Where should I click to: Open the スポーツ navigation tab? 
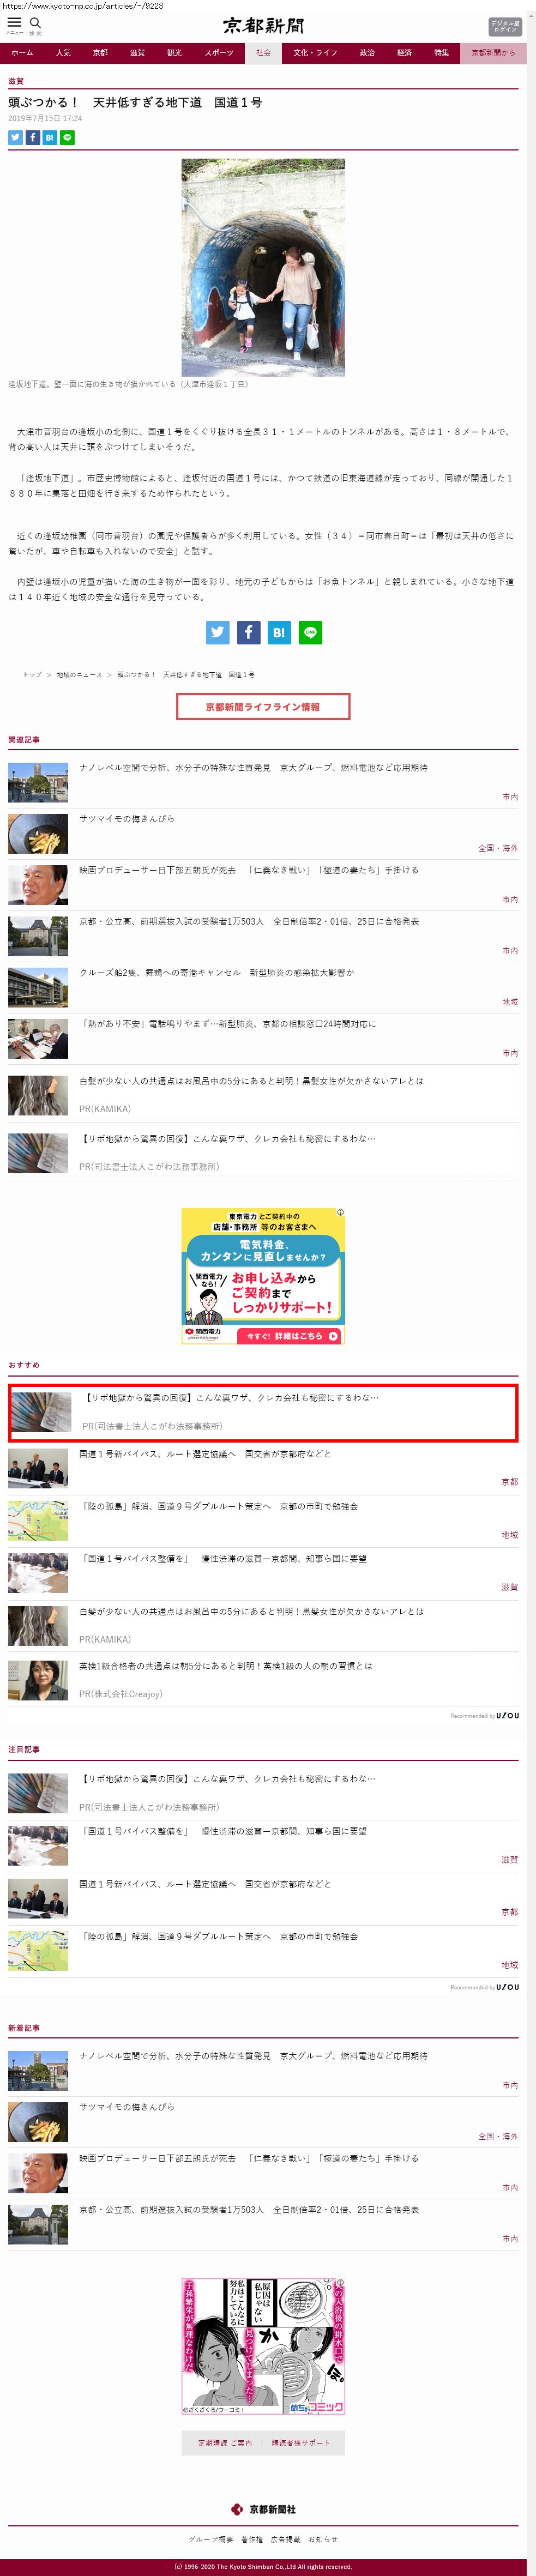point(219,53)
